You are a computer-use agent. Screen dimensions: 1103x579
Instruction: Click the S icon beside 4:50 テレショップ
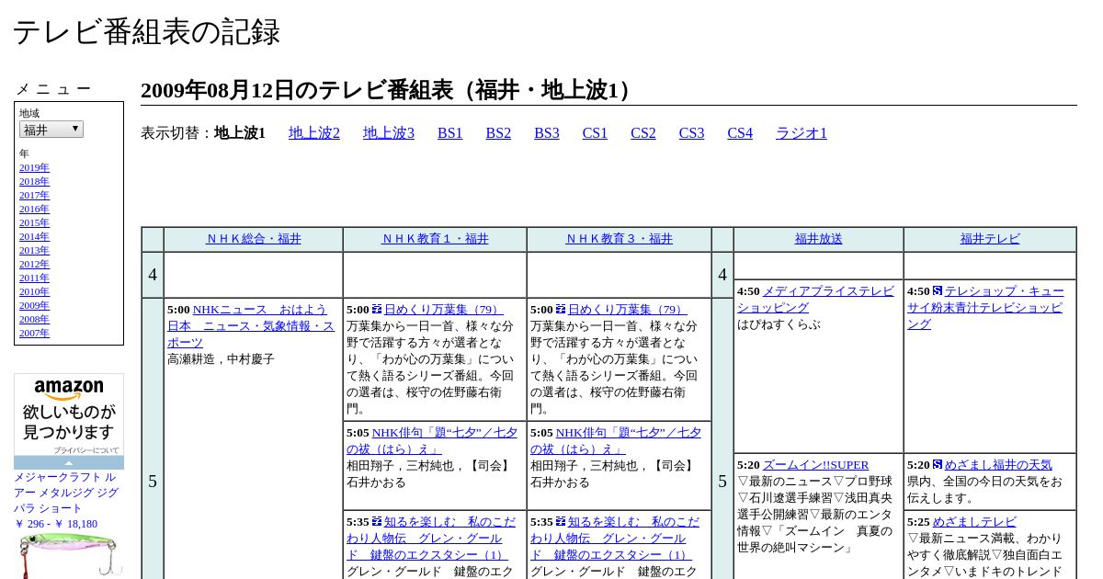(938, 290)
